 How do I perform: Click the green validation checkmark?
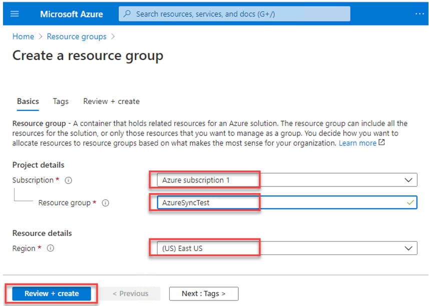410,202
